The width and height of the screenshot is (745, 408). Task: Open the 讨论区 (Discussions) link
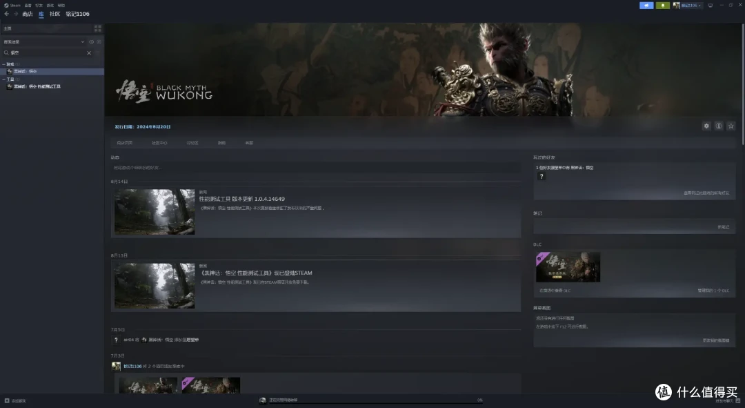click(x=192, y=143)
